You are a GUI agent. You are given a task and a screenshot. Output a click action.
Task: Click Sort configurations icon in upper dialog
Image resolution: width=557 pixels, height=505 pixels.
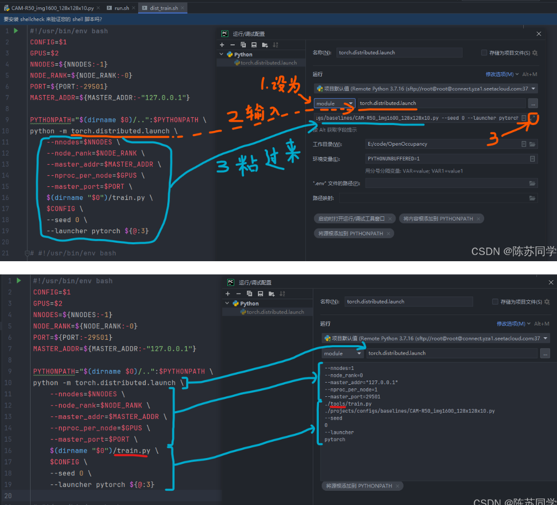tap(275, 45)
